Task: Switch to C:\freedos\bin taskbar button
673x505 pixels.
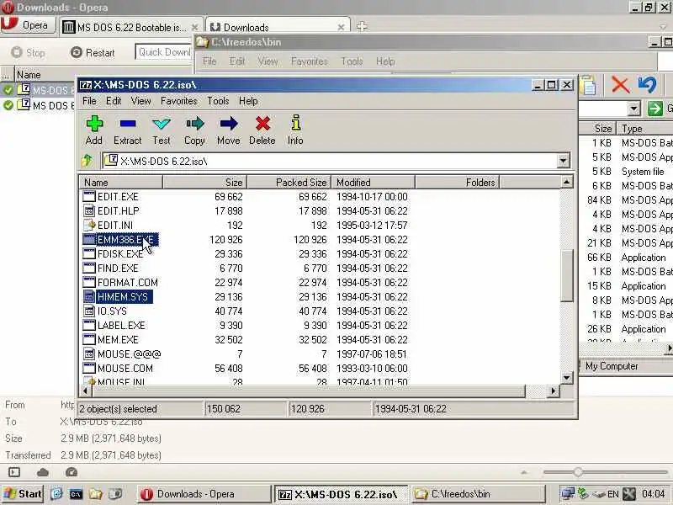Action: (478, 494)
